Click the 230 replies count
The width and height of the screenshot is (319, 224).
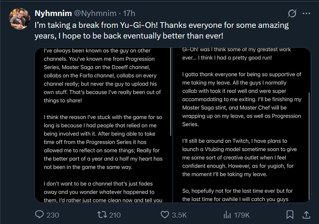tap(53, 215)
